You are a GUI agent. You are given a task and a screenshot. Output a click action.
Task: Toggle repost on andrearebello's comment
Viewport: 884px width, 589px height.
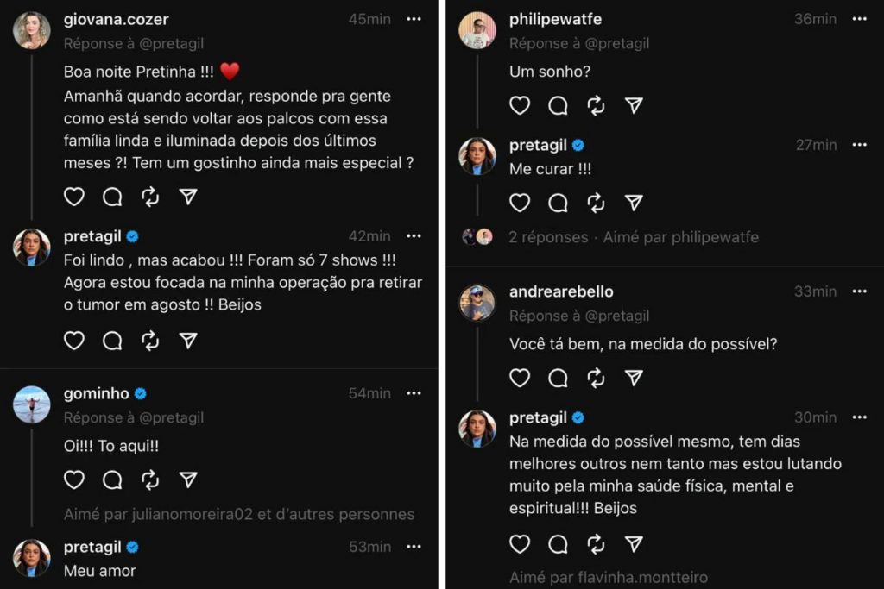coord(595,377)
